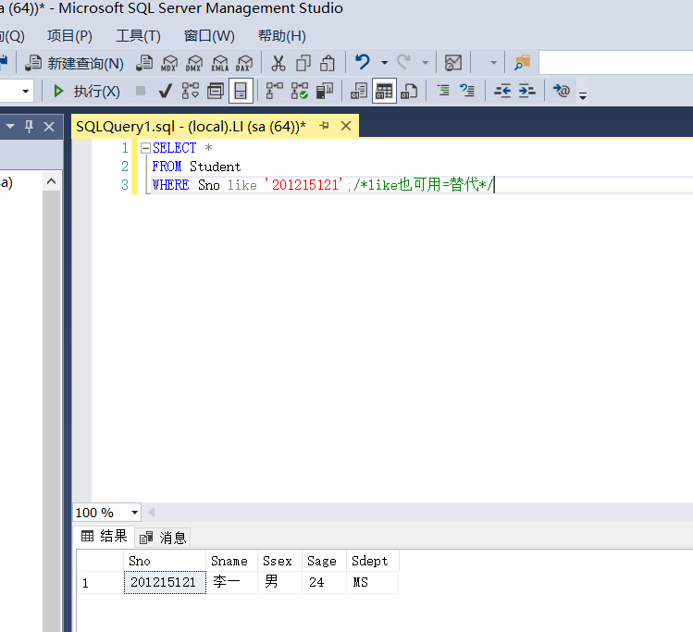
Task: Pin the SQLQuery1.sql tab
Action: (325, 126)
